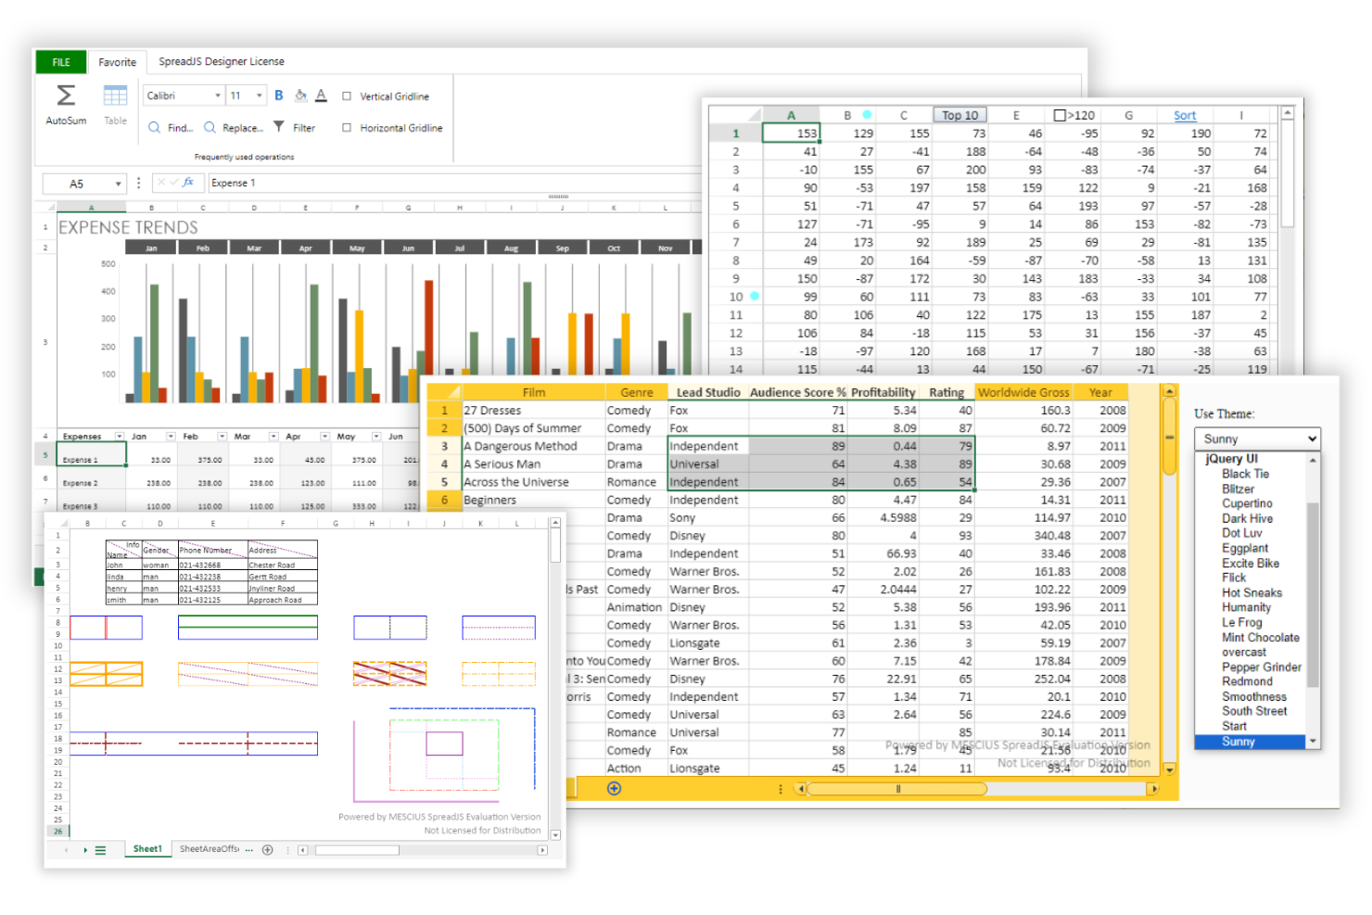Image resolution: width=1372 pixels, height=915 pixels.
Task: Open the FILE tab
Action: pos(61,62)
